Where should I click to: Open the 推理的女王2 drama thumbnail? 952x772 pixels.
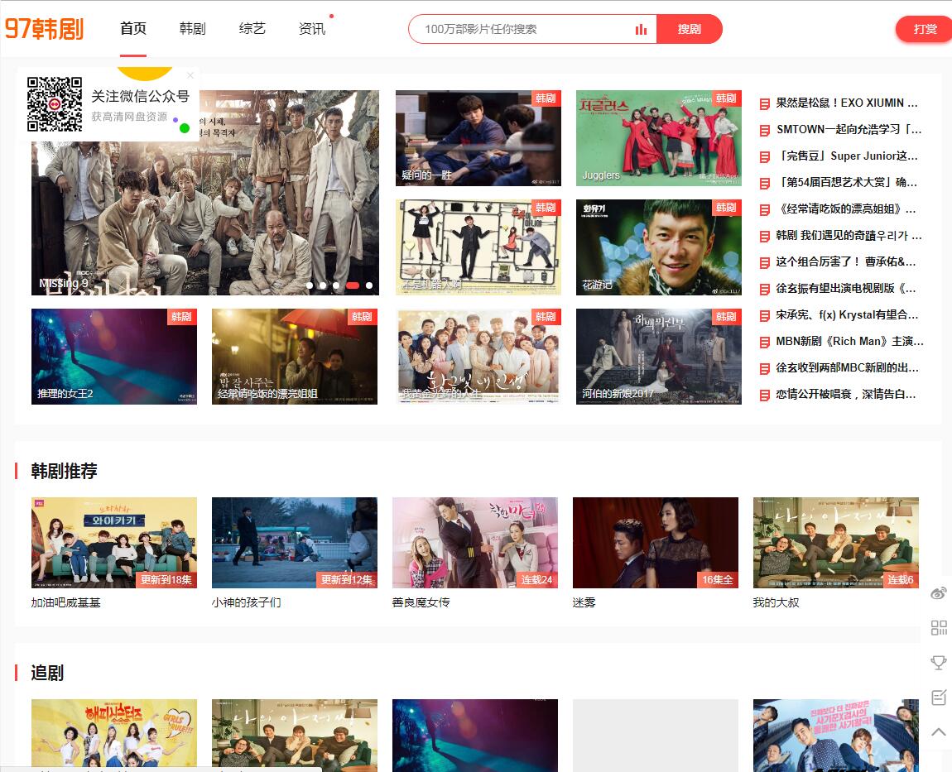114,357
